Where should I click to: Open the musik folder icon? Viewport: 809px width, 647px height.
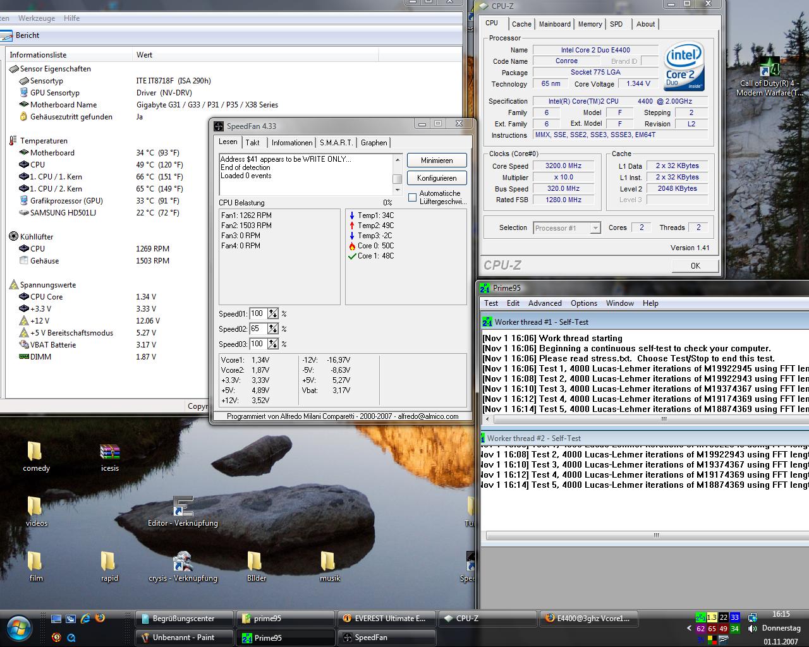point(329,566)
